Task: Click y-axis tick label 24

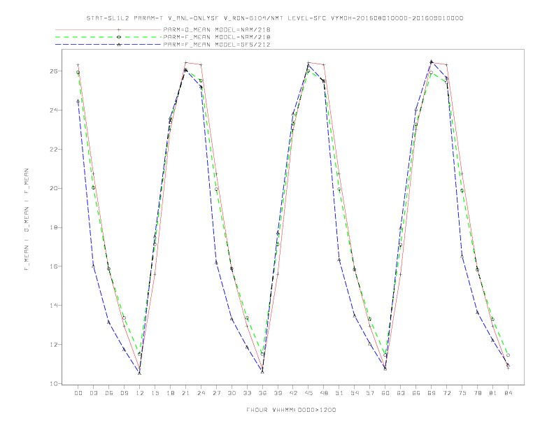Action: (54, 110)
